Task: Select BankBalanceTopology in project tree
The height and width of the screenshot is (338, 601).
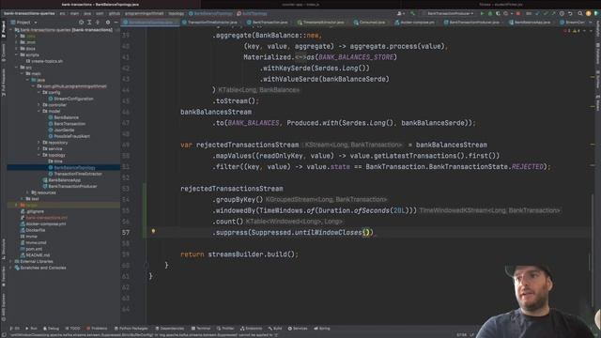Action: (x=74, y=167)
